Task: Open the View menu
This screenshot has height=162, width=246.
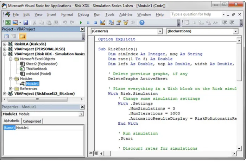Action: (x=38, y=14)
